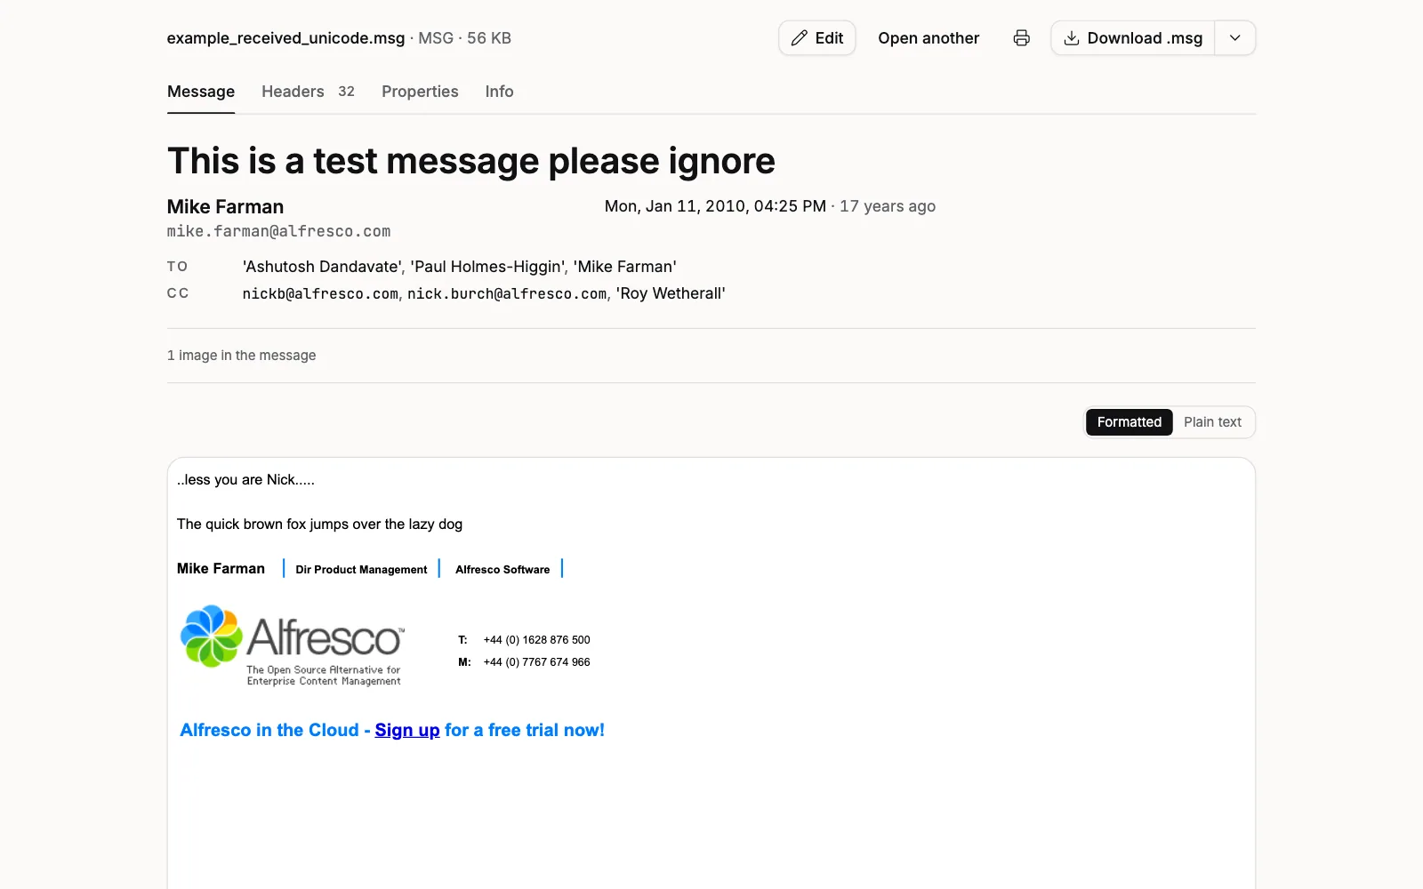Switch to Plain text view
Screen dimensions: 1423x889
[1212, 422]
